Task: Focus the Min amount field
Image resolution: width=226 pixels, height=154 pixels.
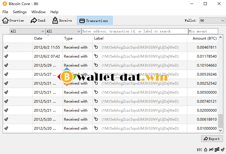Action: (203, 31)
